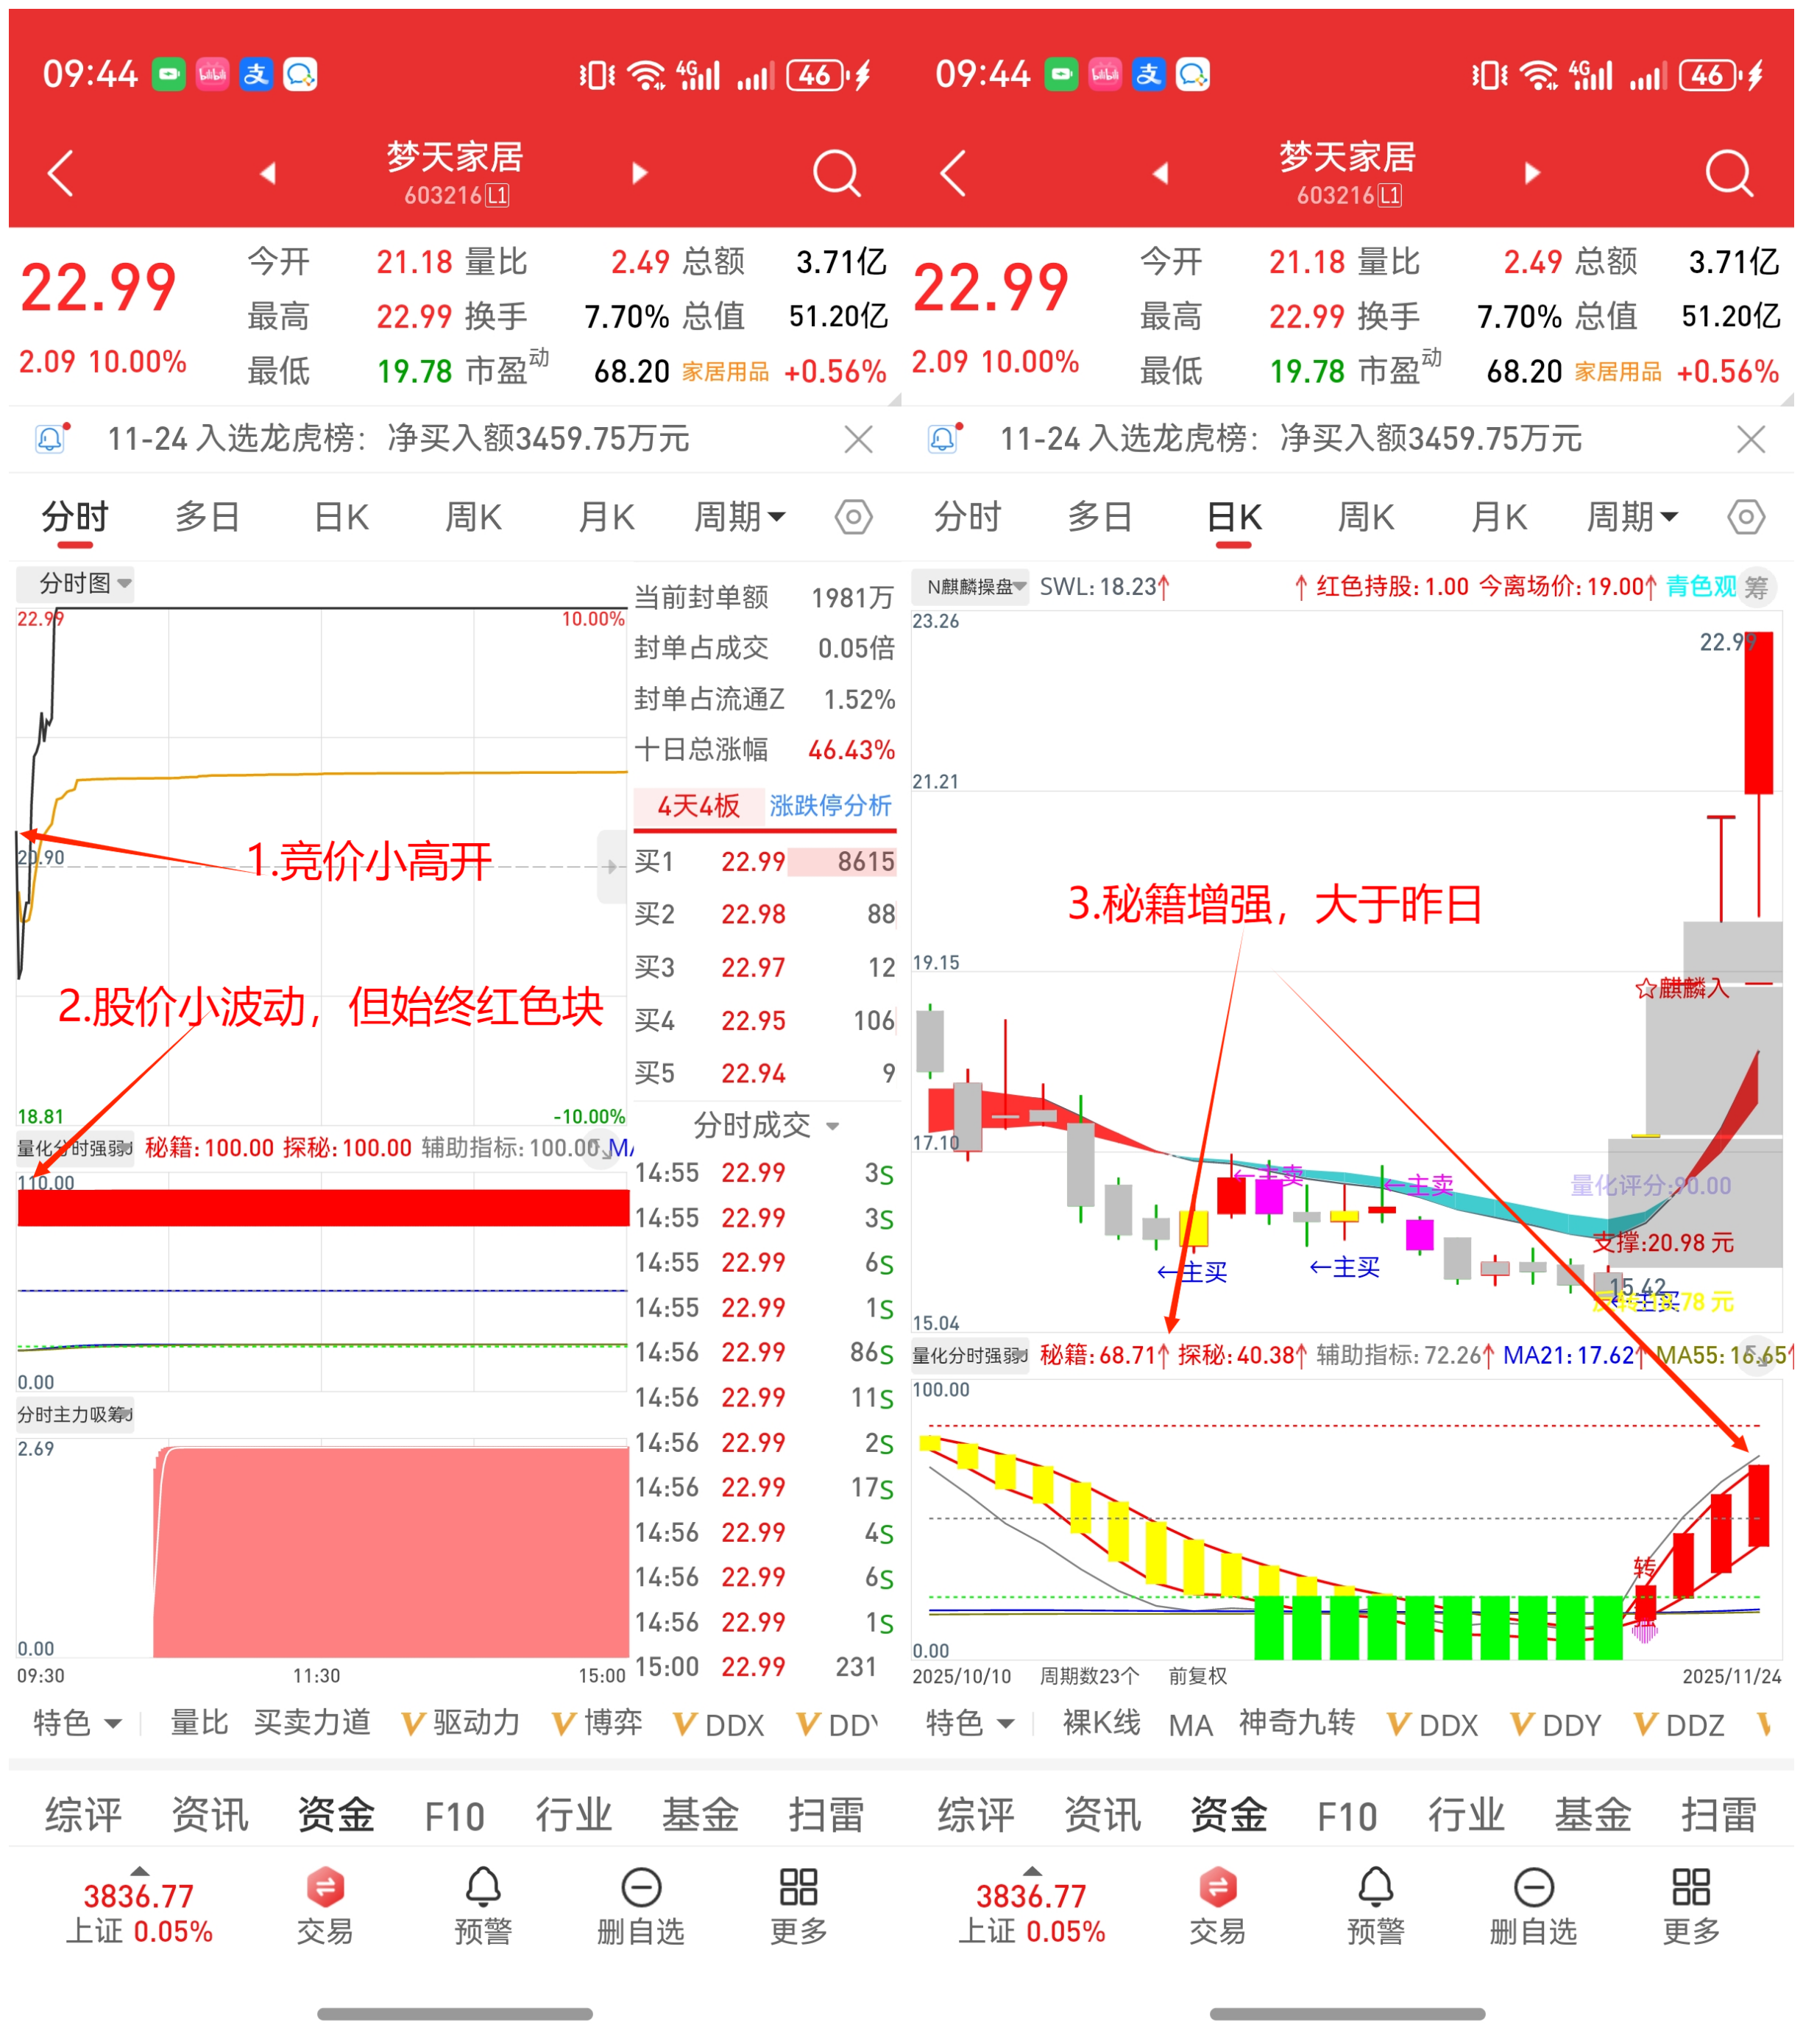Open chart settings hexagon icon on left
Screen dimensions: 1803x2044
coord(852,517)
